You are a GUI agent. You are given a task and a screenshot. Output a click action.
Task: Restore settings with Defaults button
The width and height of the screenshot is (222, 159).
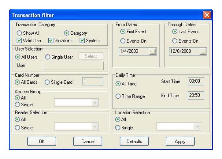pyautogui.click(x=134, y=141)
